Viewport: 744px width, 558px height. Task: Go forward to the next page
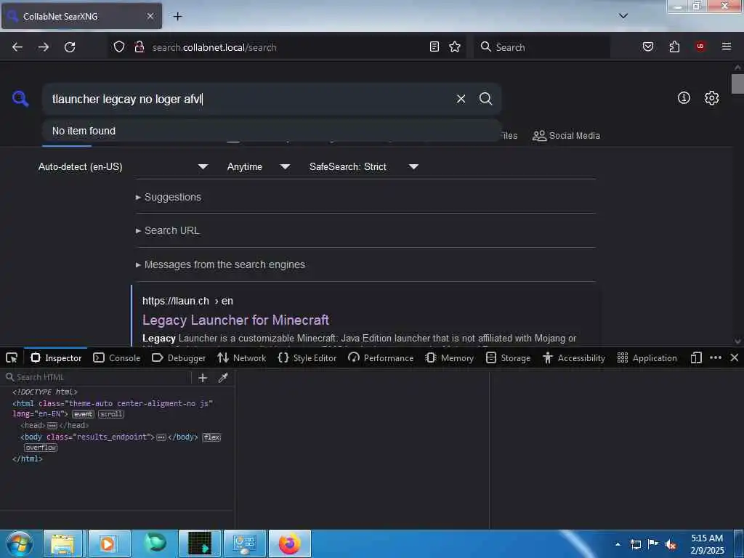[x=44, y=47]
